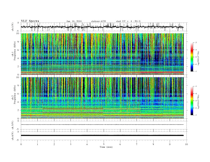Image resolution: width=210 pixels, height=162 pixels.
Task: Click the ch.1 PSD color scale bar
Action: tap(192, 57)
